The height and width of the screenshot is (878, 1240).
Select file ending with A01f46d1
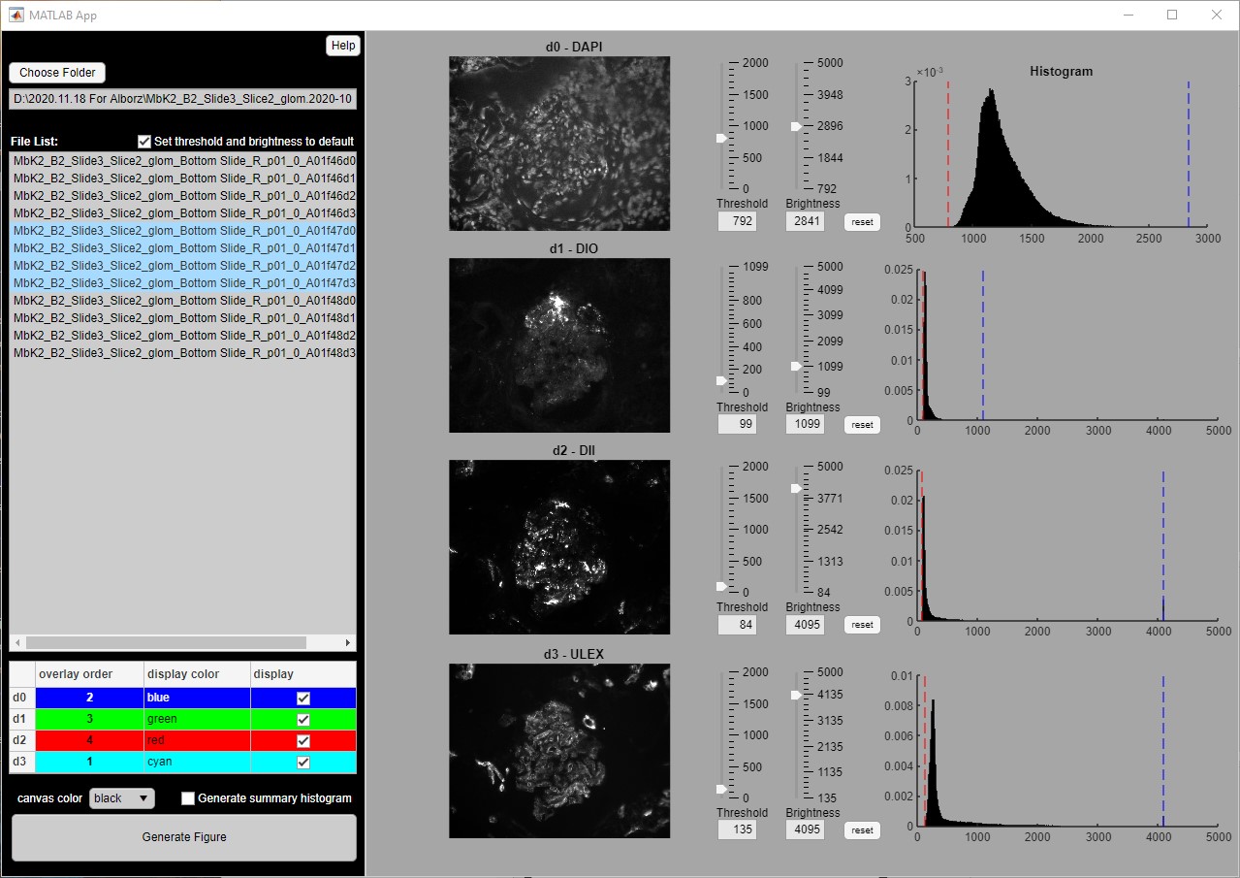[183, 179]
